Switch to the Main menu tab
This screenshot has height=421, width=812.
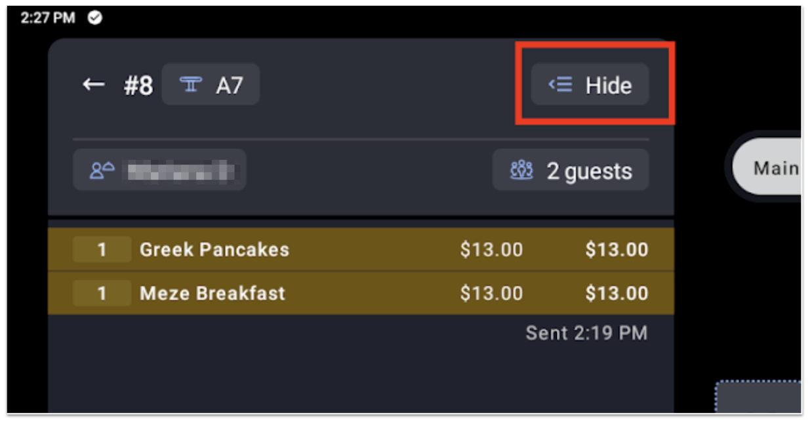[775, 168]
